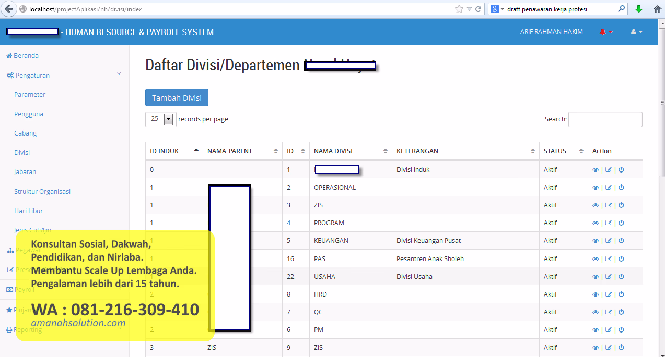
Task: View the HRD division details
Action: tap(596, 294)
